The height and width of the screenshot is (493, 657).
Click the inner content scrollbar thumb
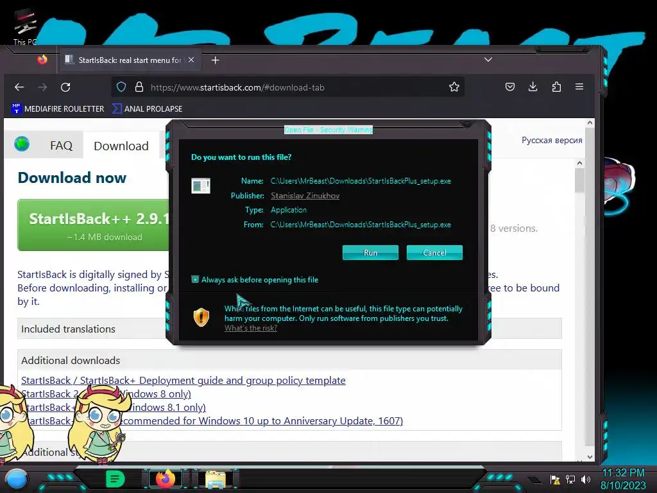(x=579, y=180)
